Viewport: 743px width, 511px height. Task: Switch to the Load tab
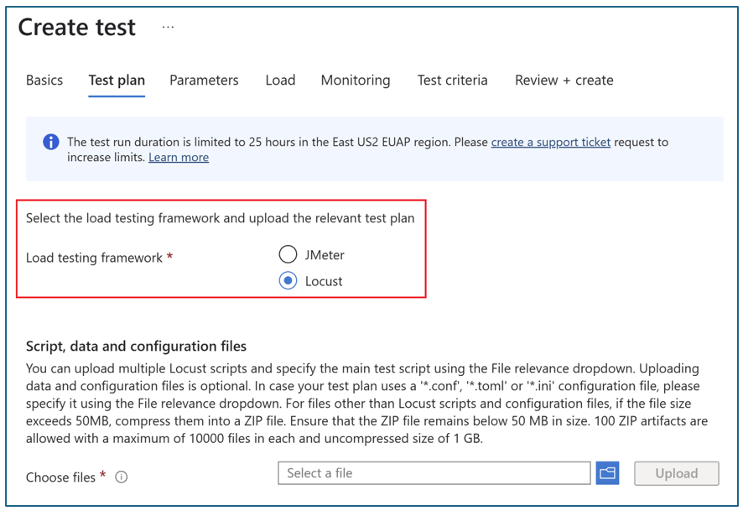281,80
